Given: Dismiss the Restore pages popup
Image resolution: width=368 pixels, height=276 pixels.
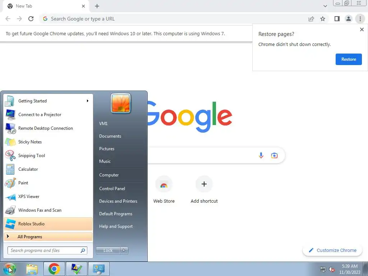Looking at the screenshot, I should pos(362,29).
